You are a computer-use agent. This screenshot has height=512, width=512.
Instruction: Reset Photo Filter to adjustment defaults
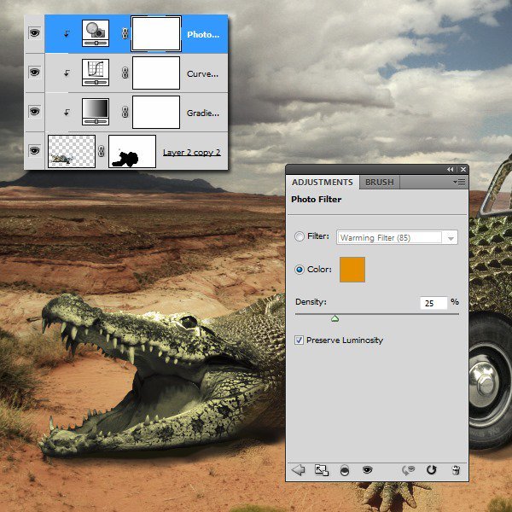[x=431, y=470]
